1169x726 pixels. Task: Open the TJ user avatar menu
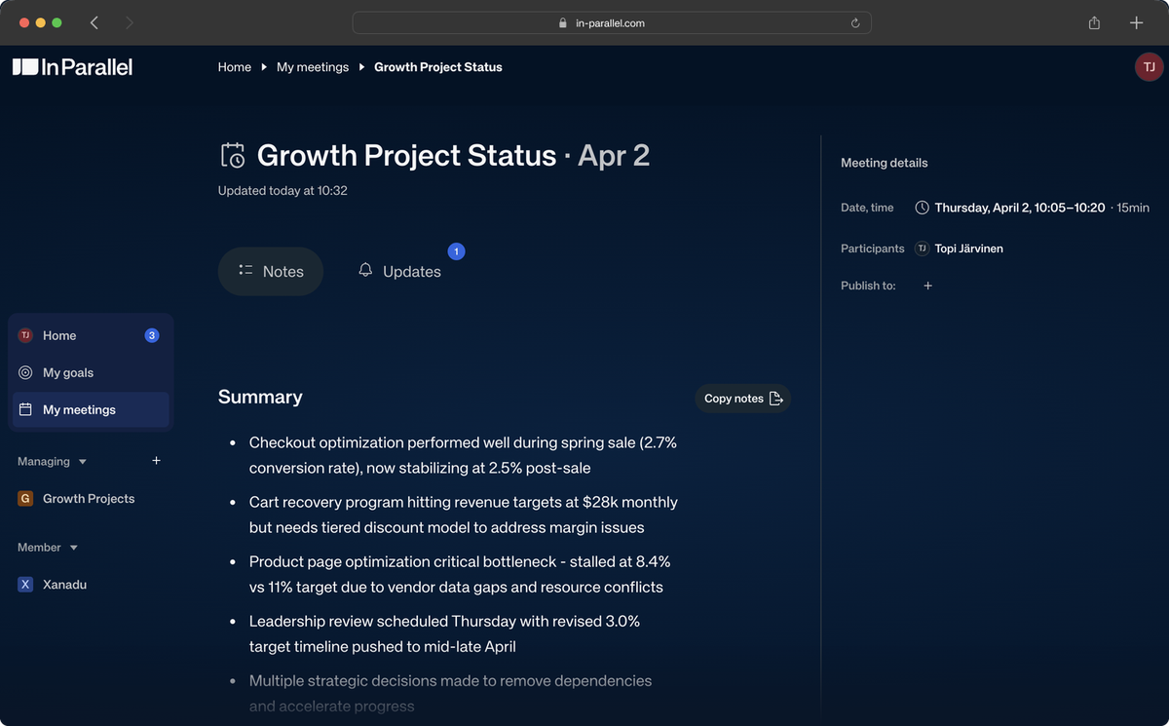coord(1149,67)
